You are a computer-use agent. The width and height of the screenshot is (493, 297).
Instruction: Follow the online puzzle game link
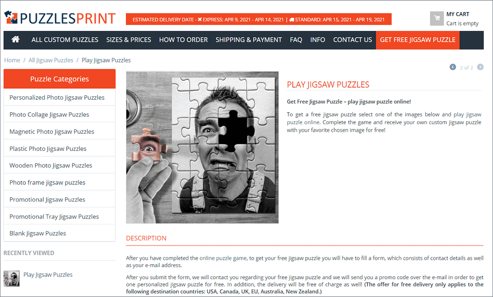click(223, 258)
